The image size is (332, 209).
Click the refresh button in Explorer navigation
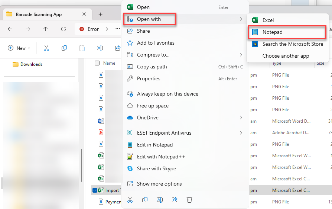point(64,29)
